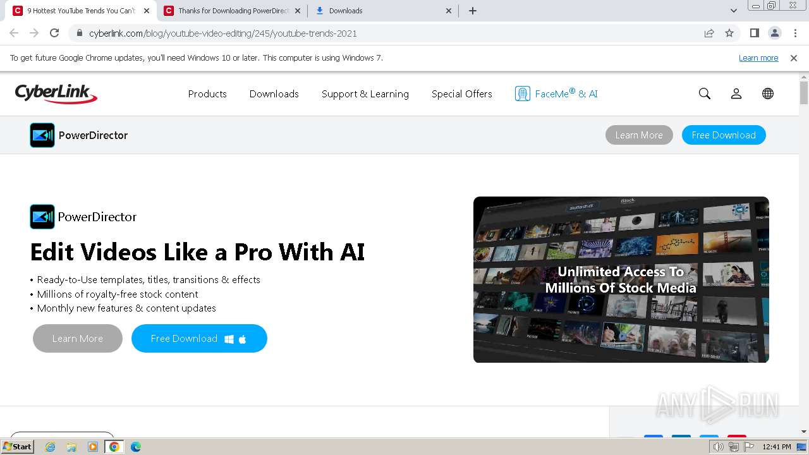The width and height of the screenshot is (809, 455).
Task: Open the Support & Learning menu
Action: 365,94
